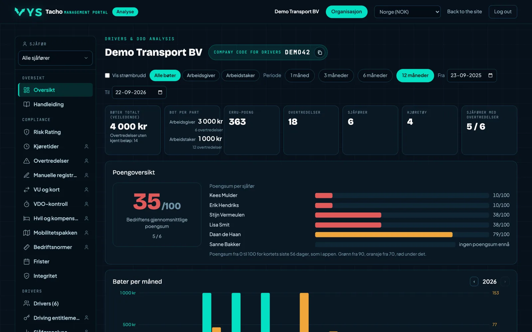Click the Log out button
Image resolution: width=532 pixels, height=332 pixels.
pyautogui.click(x=503, y=12)
